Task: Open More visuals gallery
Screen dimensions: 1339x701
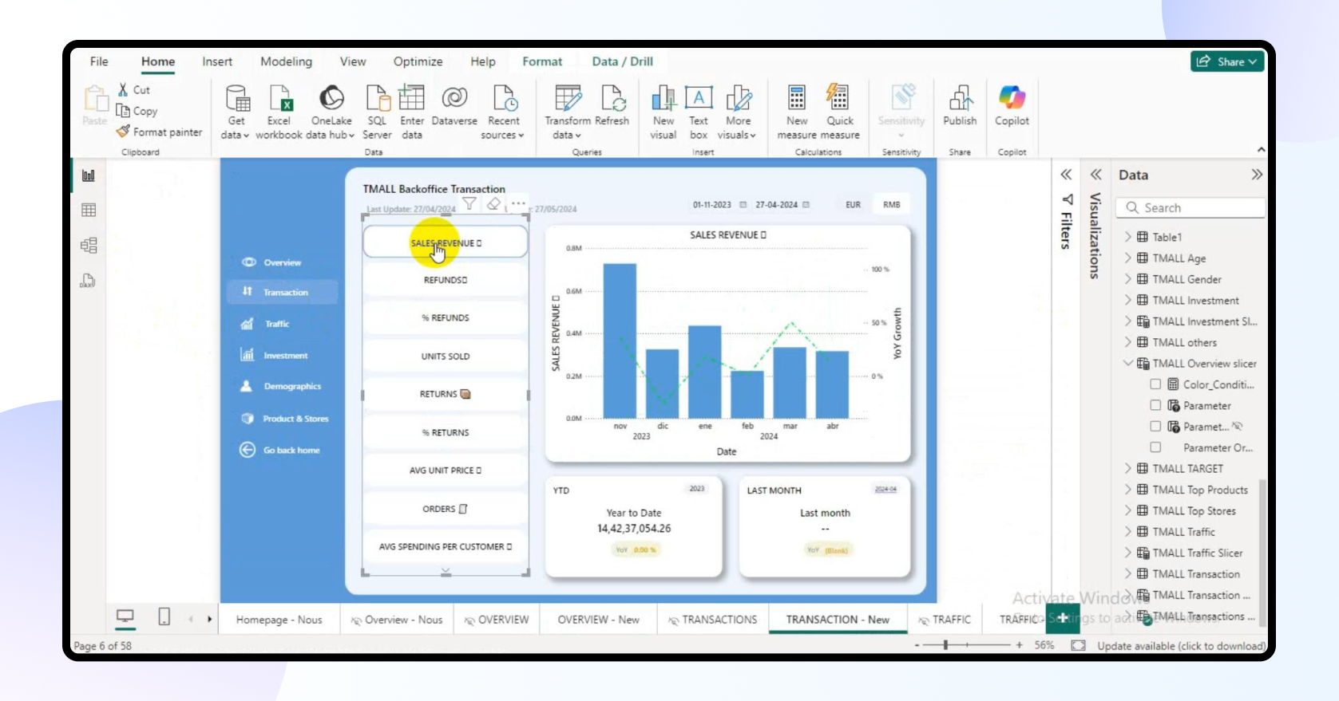Action: [738, 112]
